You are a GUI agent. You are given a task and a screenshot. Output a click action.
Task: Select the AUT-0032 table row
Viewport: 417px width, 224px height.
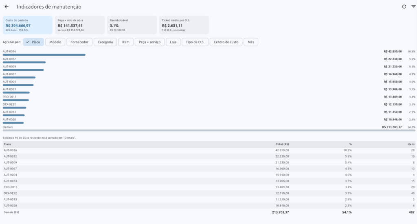coord(209,157)
